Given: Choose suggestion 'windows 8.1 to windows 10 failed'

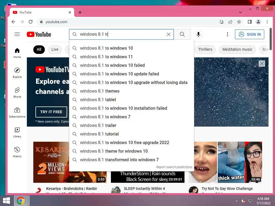Looking at the screenshot, I should (132, 65).
